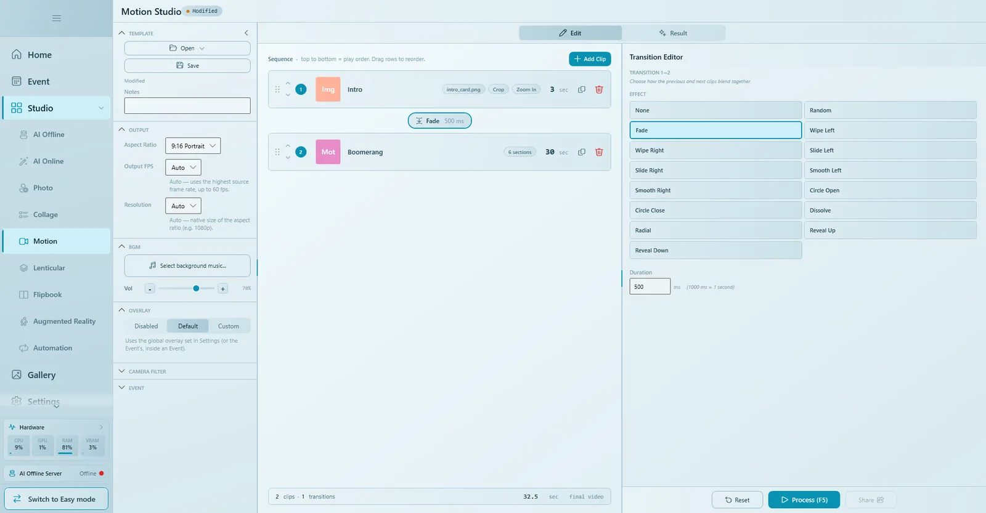The image size is (986, 513).
Task: Open the template Open dropdown
Action: point(187,48)
